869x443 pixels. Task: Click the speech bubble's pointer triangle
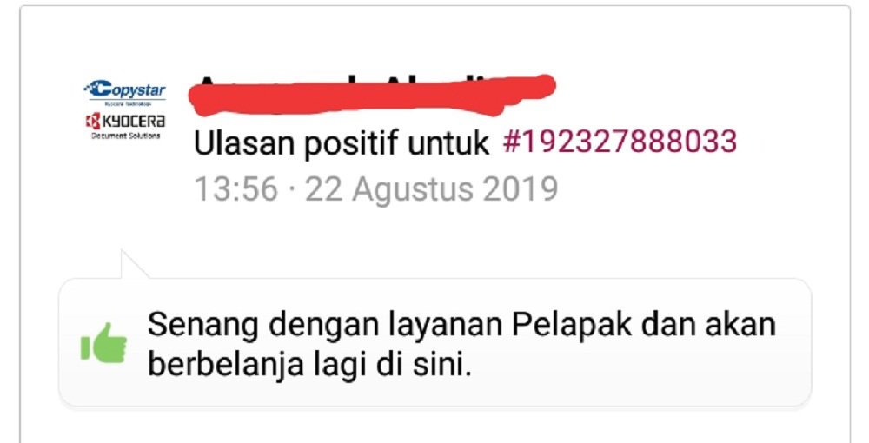[x=134, y=265]
